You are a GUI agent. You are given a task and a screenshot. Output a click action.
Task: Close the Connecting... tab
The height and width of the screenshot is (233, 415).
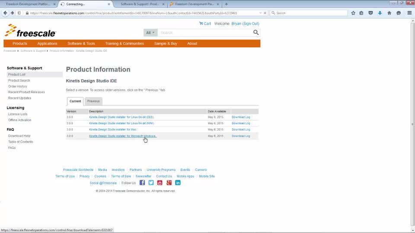(x=109, y=4)
